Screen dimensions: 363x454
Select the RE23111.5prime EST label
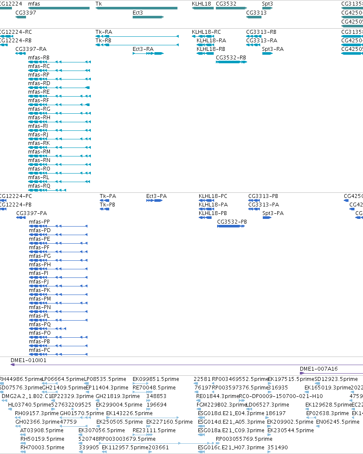tap(154, 430)
